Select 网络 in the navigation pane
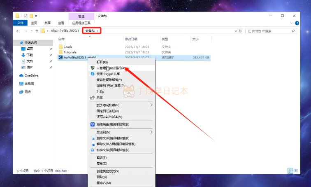The image size is (311, 187). tap(28, 92)
